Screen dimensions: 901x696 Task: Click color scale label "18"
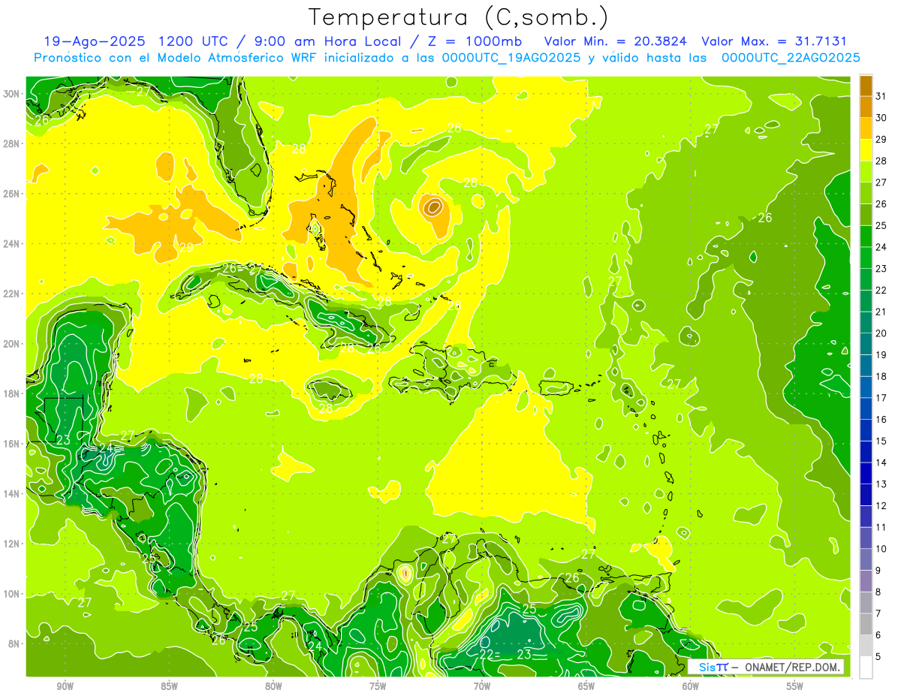pos(881,376)
